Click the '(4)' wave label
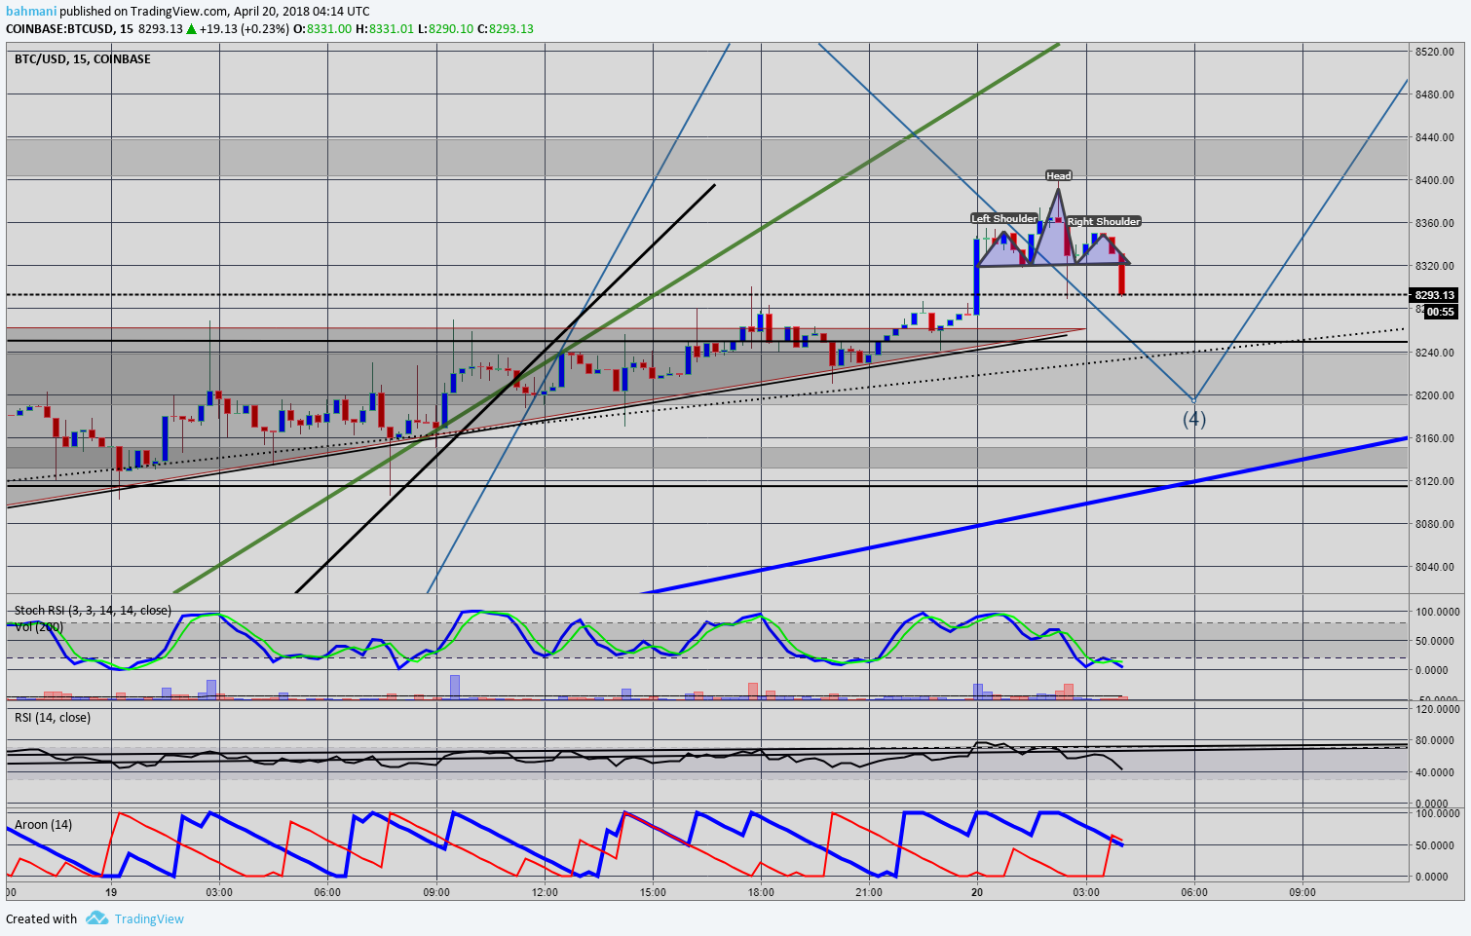The height and width of the screenshot is (936, 1471). (1194, 419)
